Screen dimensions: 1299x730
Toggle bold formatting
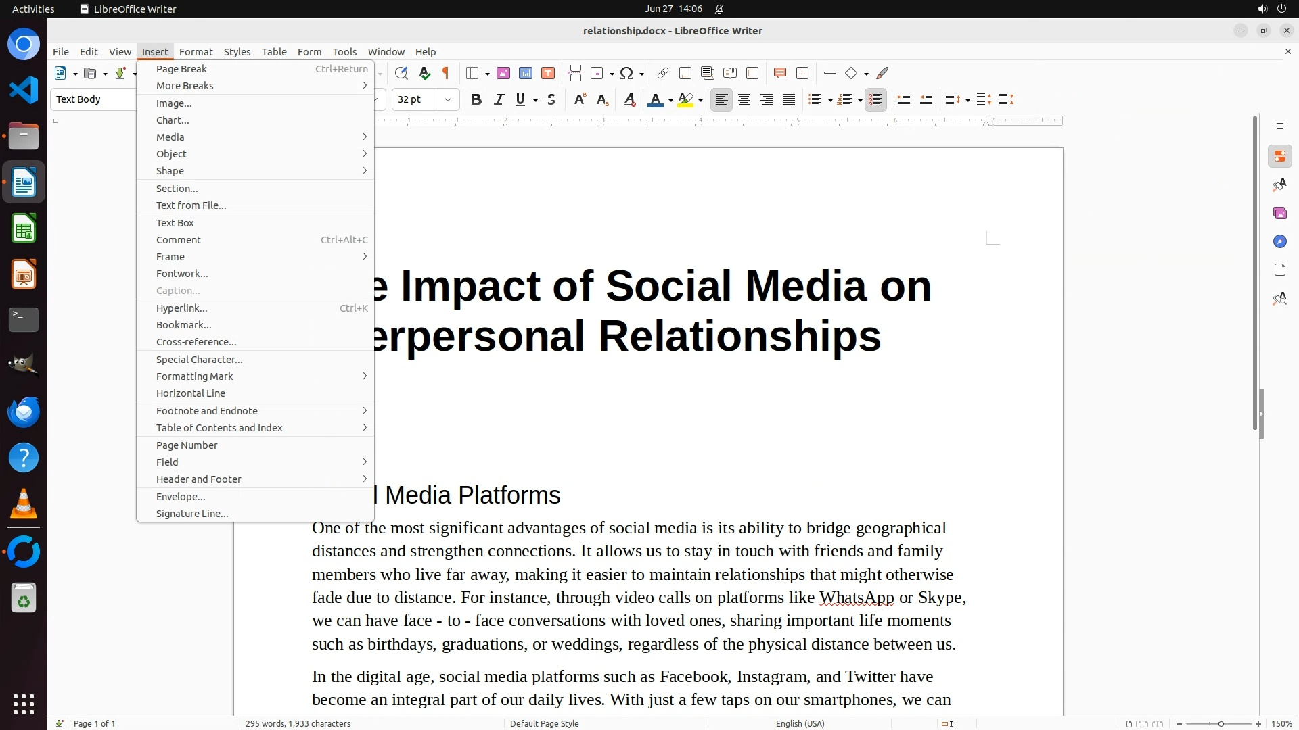point(476,100)
